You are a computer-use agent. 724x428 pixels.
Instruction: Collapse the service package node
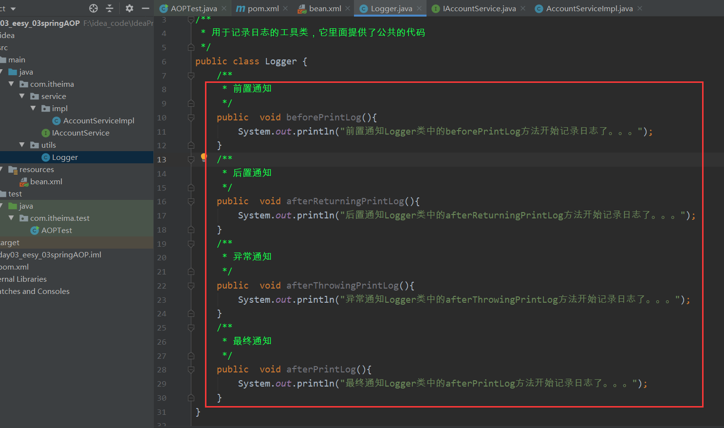22,96
